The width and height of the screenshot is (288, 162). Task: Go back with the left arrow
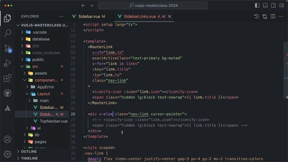click(83, 5)
